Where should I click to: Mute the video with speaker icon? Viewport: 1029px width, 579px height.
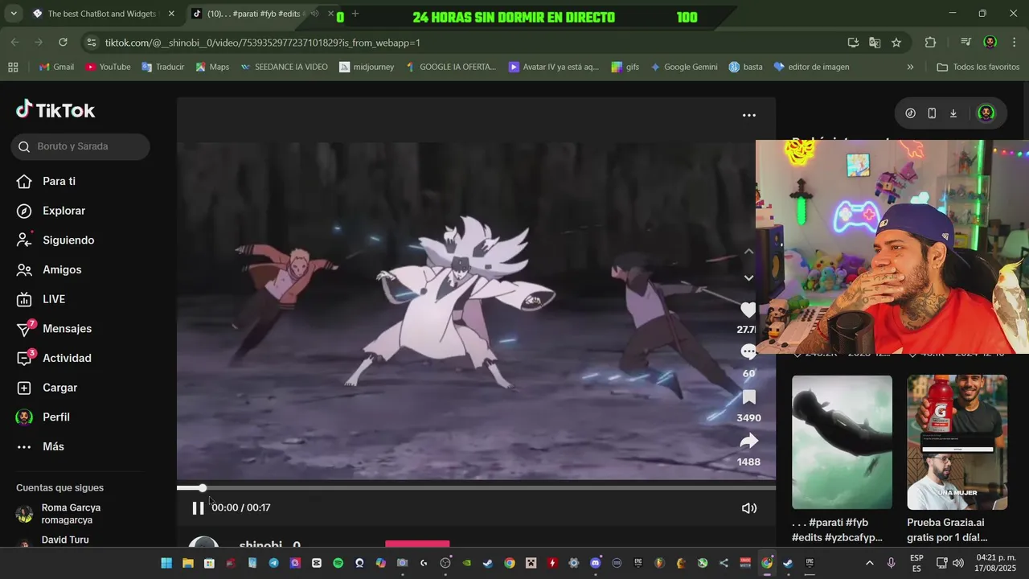click(749, 508)
